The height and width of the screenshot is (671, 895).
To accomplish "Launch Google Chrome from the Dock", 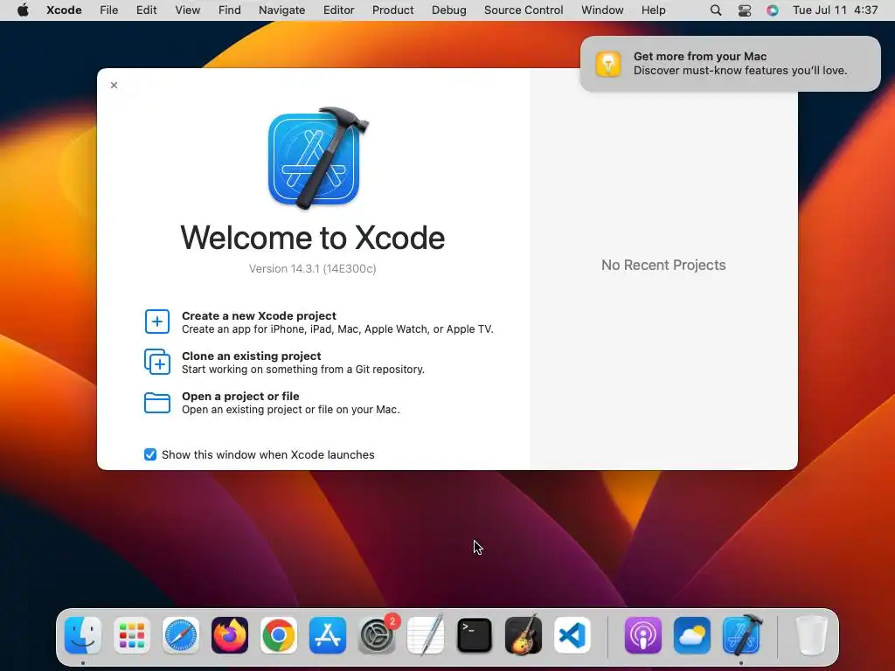I will pos(279,635).
